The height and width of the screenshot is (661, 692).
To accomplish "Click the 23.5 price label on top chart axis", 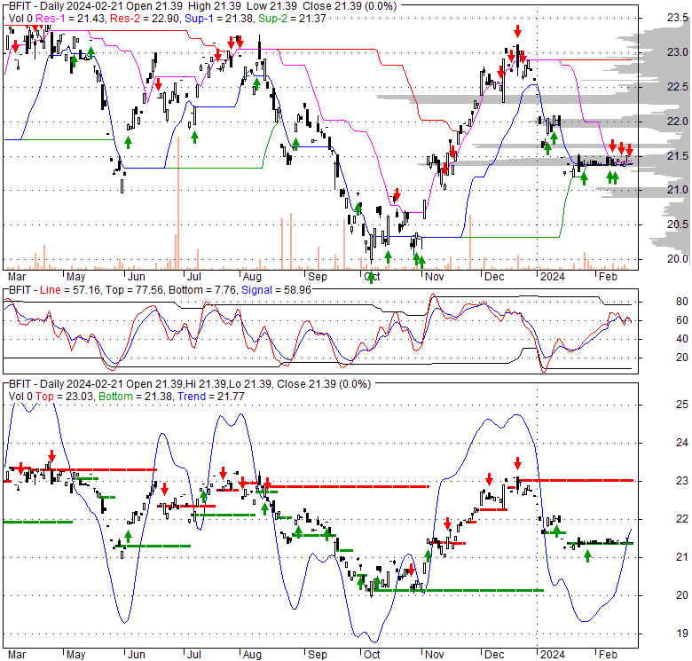I will tap(677, 18).
